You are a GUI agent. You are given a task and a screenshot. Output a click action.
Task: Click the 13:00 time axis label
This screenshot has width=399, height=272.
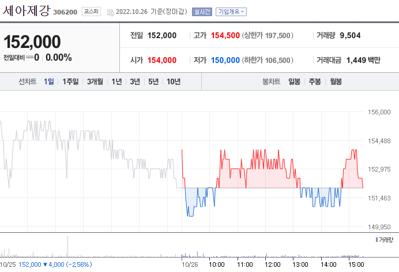(300, 264)
